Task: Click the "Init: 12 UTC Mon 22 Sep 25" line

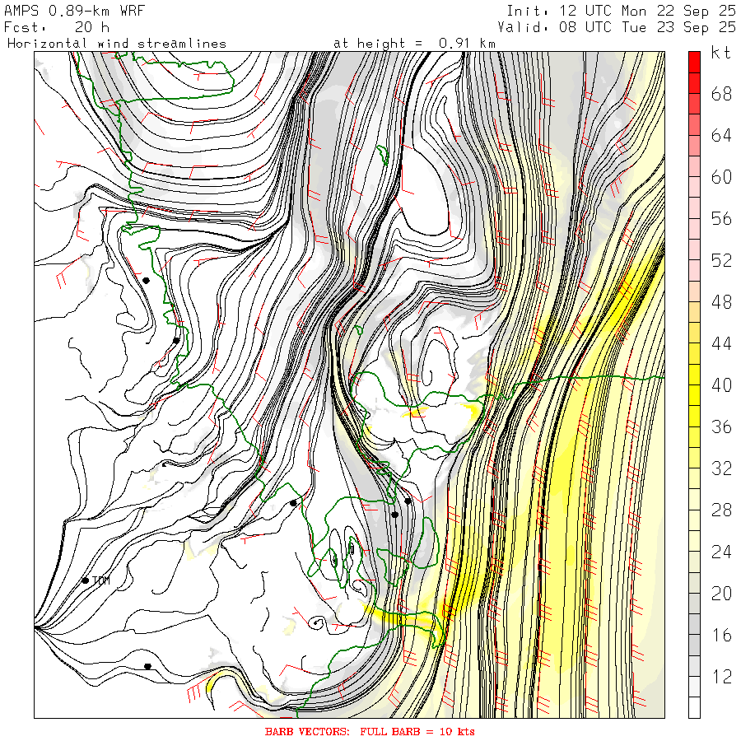Action: 621,11
